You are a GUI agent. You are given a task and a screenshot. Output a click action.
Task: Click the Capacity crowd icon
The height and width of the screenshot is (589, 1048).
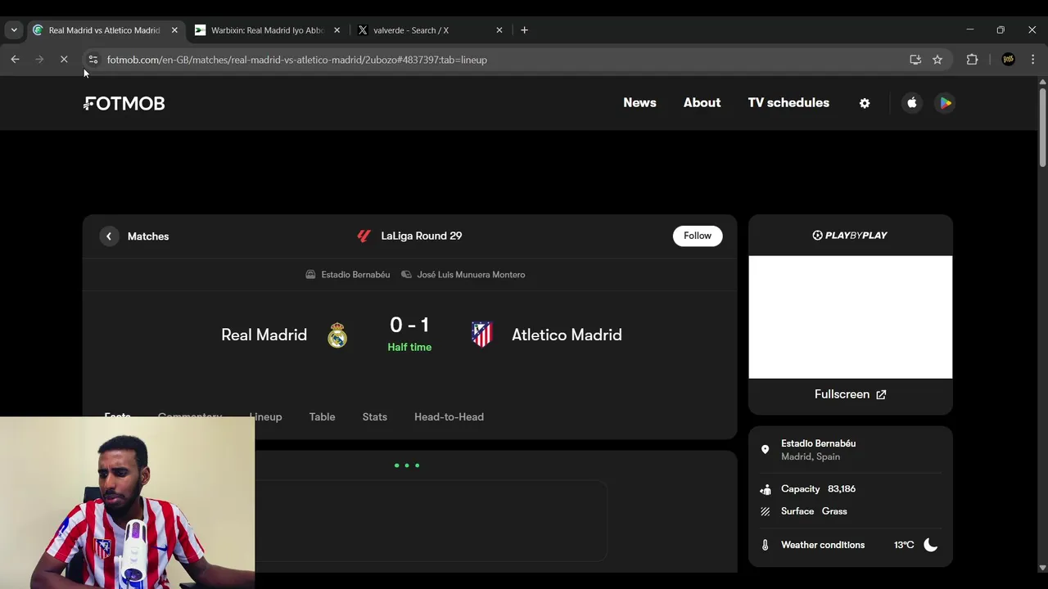766,489
